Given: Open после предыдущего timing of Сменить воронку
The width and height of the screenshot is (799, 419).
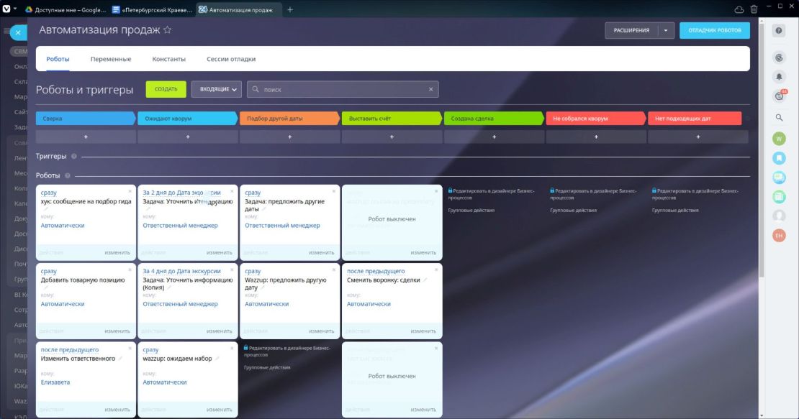Looking at the screenshot, I should click(x=376, y=272).
